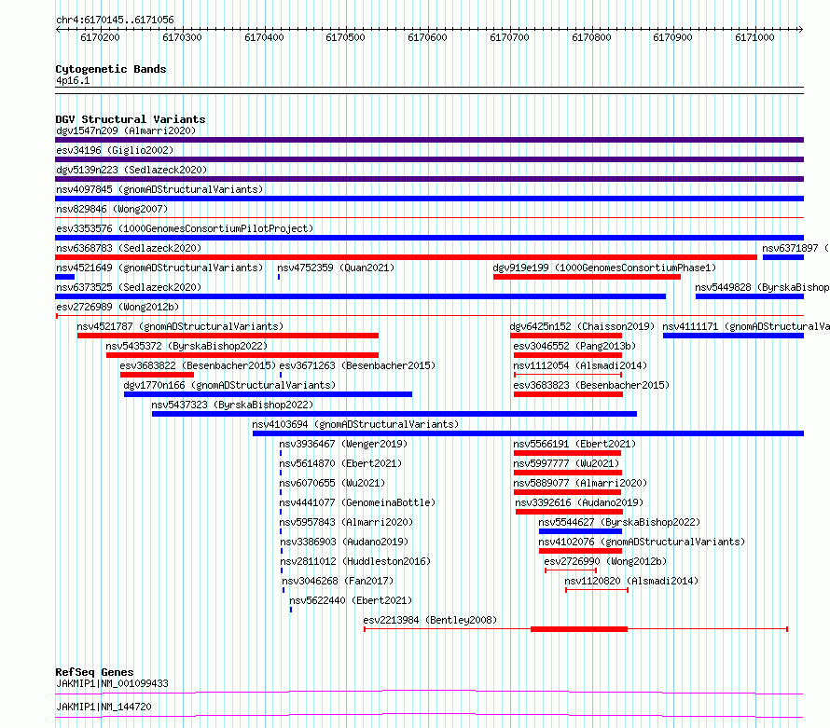Click ruler position 6171000

(x=754, y=37)
